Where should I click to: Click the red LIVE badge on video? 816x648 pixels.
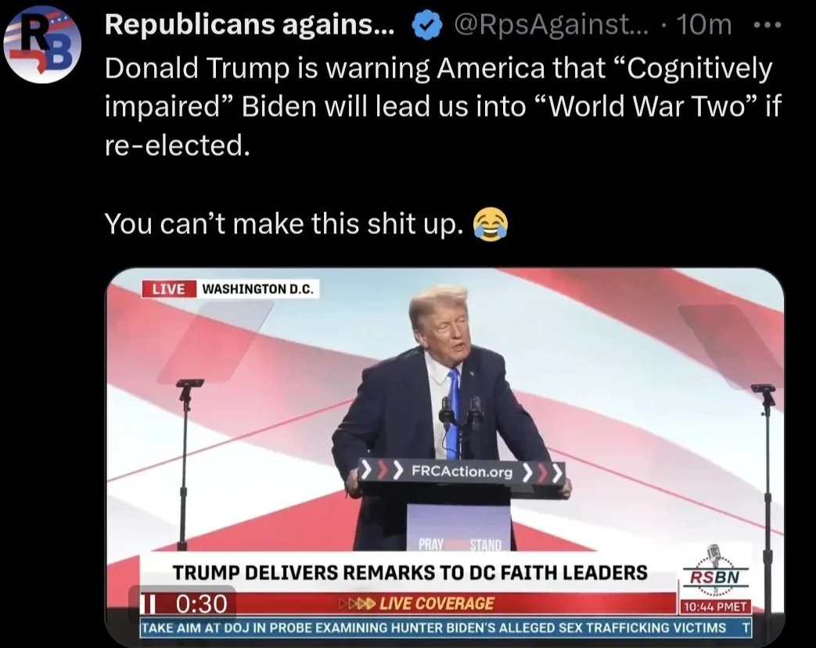pos(169,289)
